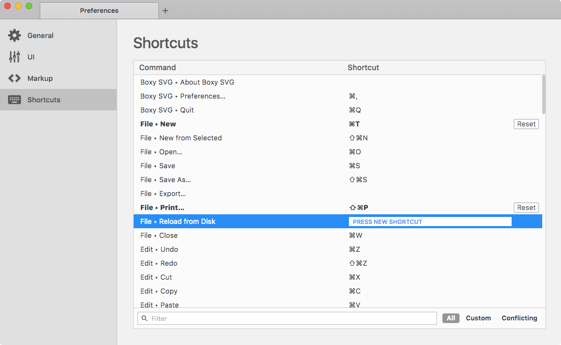
Task: Select the File Print row
Action: tap(338, 207)
